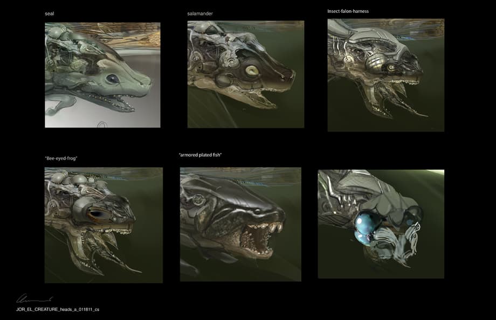Select the salamander creature head image
The image size is (496, 320).
(245, 74)
